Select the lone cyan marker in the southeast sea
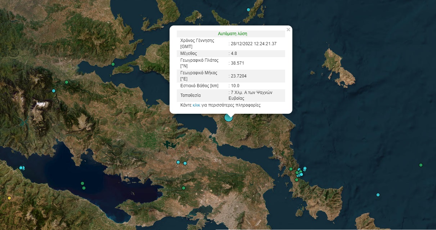Image resolution: width=436 pixels, height=230 pixels. (378, 195)
